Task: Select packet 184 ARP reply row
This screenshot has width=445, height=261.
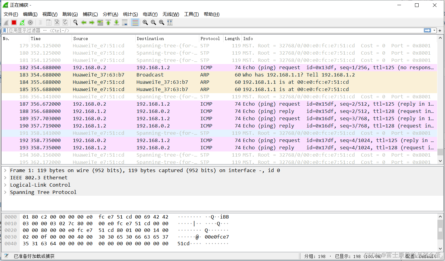Action: [x=219, y=82]
